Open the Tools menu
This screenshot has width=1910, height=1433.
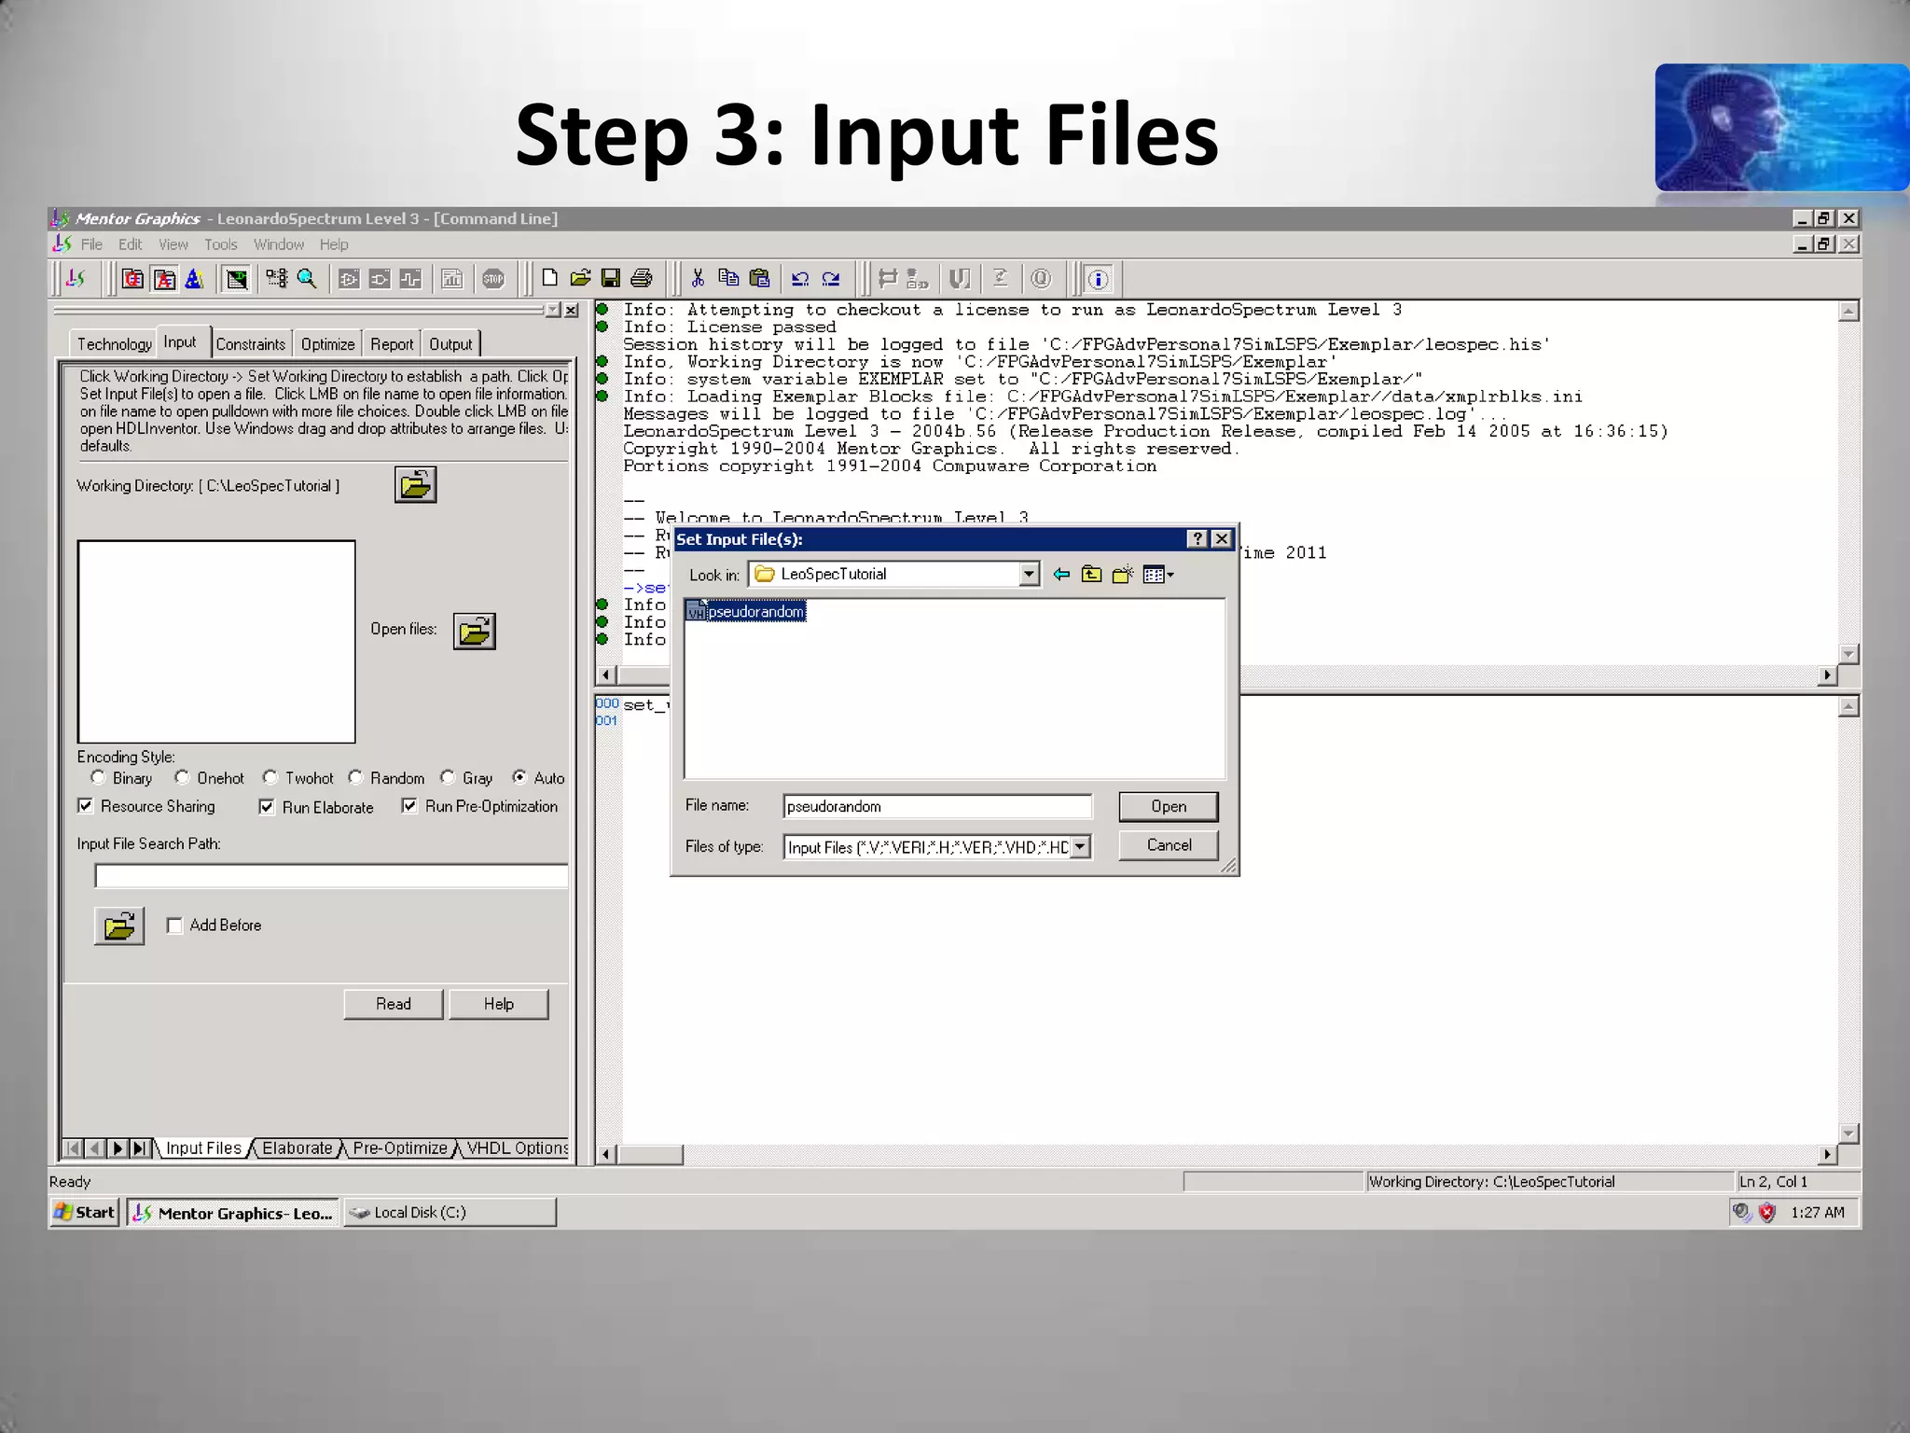click(221, 244)
